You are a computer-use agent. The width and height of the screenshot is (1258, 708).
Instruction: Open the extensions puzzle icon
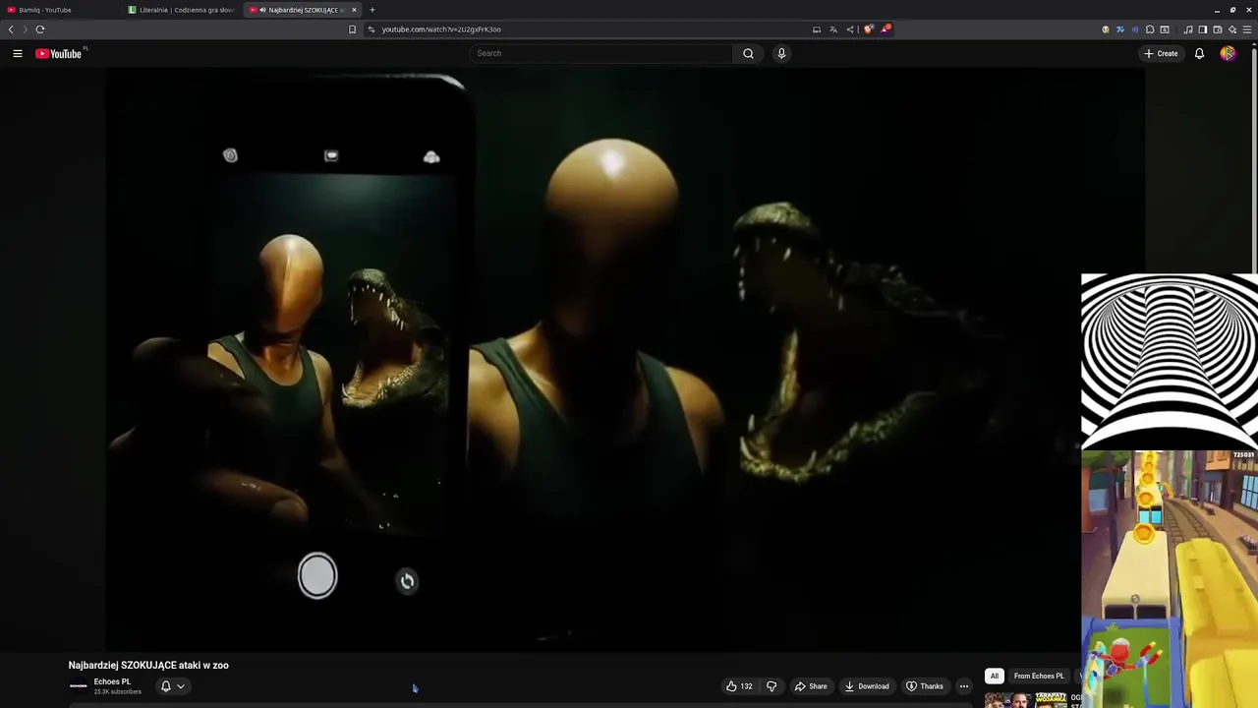click(x=1150, y=29)
